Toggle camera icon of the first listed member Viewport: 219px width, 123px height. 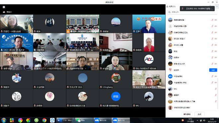(x=216, y=20)
